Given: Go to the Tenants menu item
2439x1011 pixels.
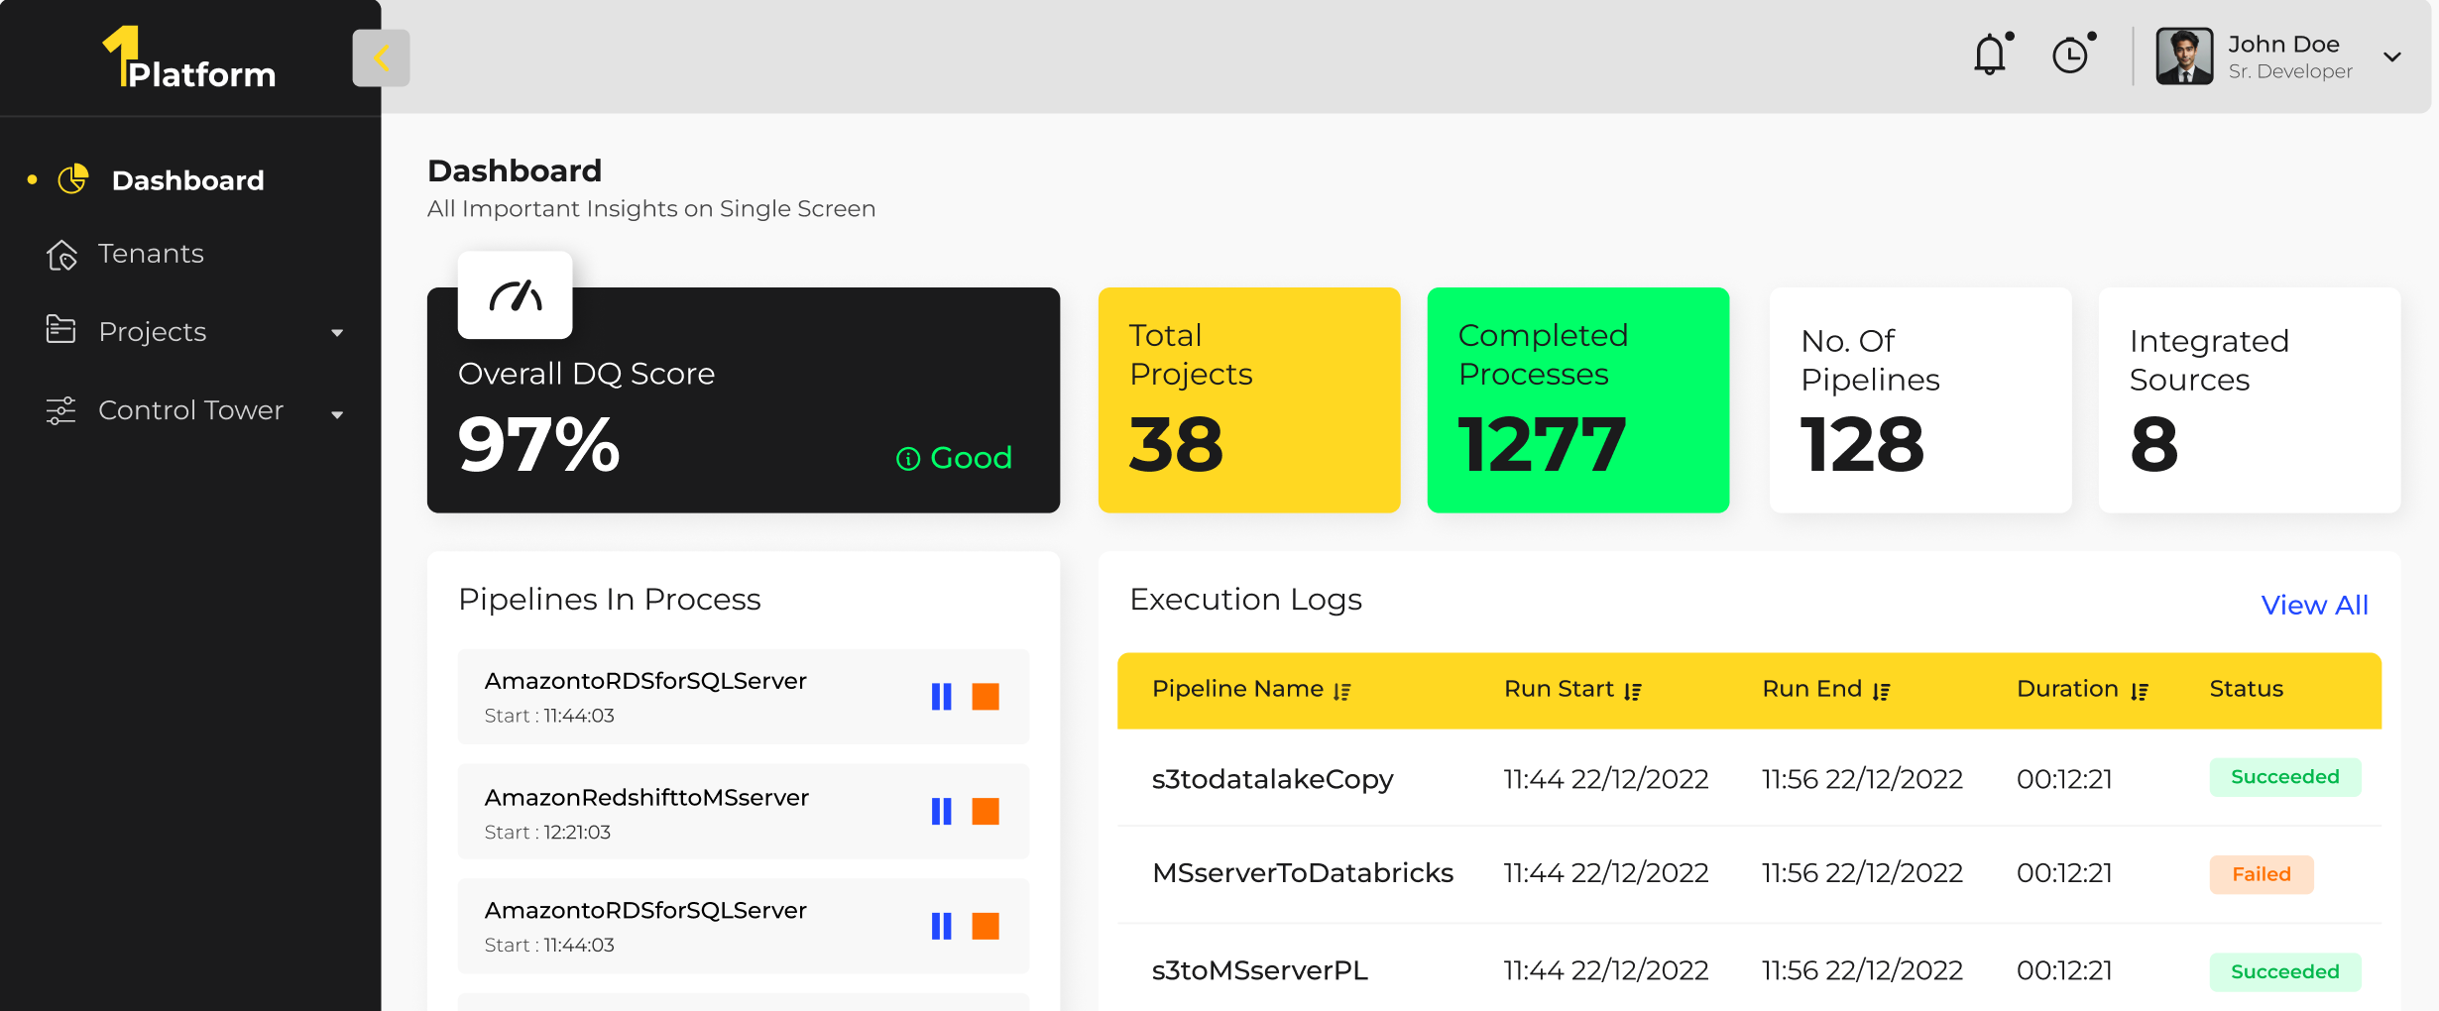Looking at the screenshot, I should tap(151, 254).
